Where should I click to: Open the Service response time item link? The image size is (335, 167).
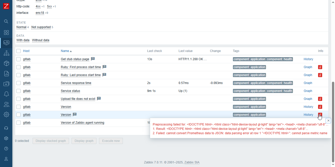(x=76, y=83)
